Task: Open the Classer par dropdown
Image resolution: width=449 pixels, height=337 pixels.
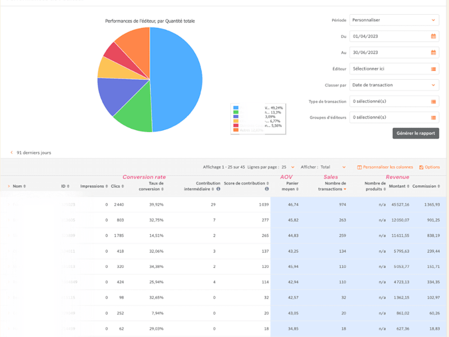Action: (394, 85)
